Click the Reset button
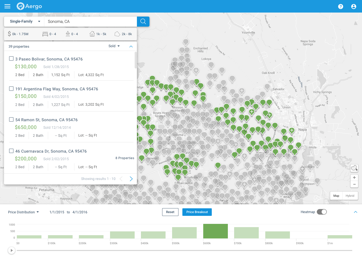The height and width of the screenshot is (257, 362). point(170,212)
